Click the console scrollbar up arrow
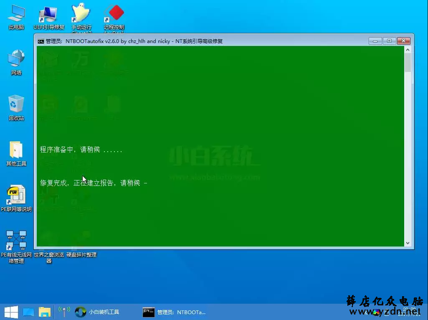Image resolution: width=428 pixels, height=320 pixels. [408, 50]
